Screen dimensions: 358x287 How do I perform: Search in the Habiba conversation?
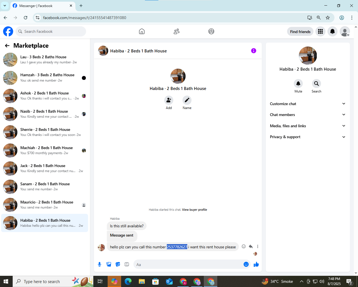317,84
